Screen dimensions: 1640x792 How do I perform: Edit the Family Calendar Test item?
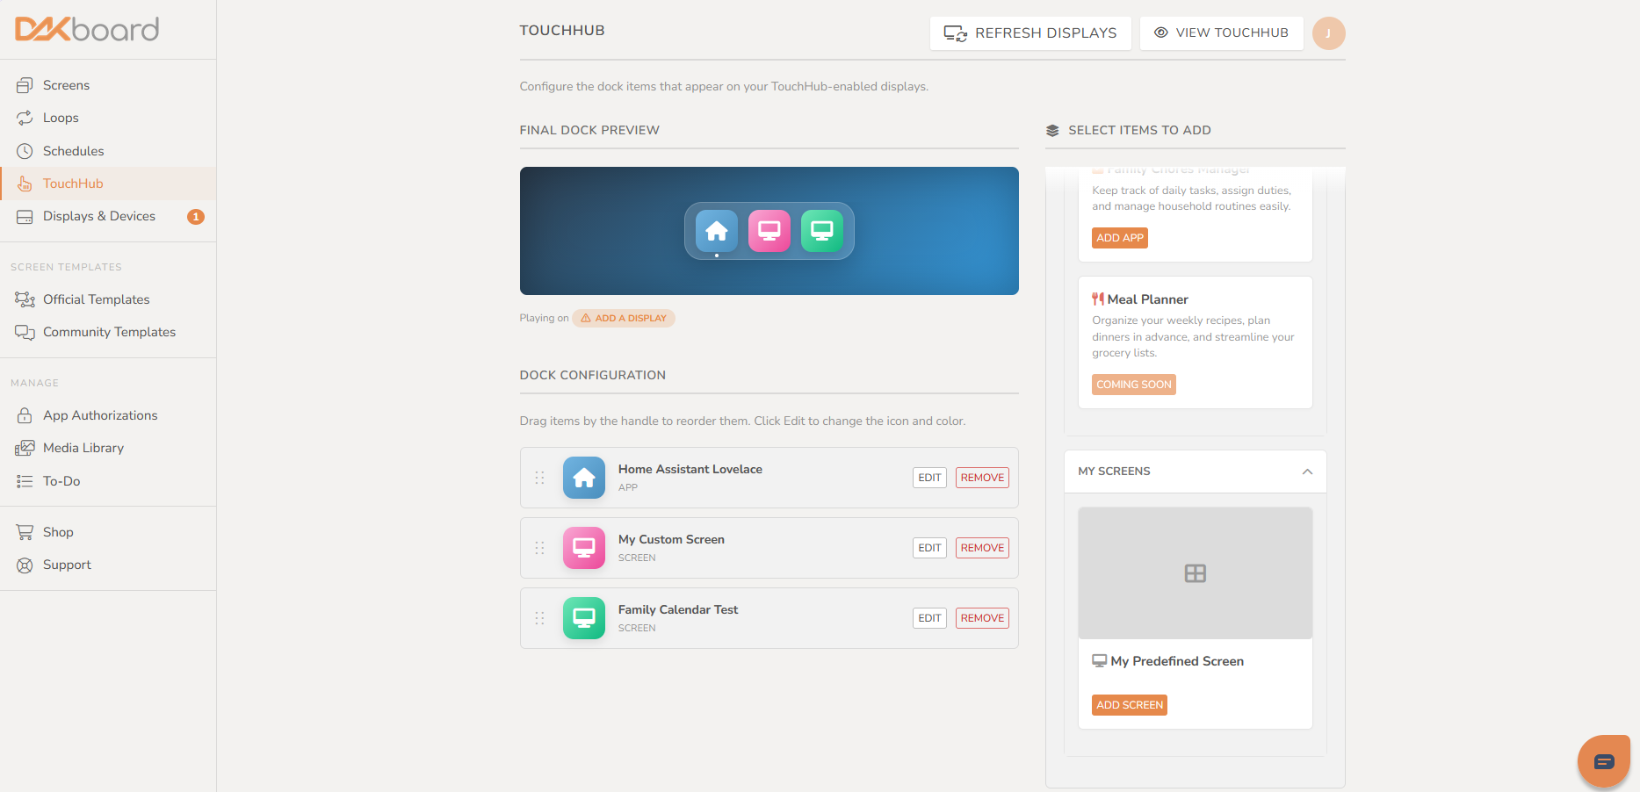click(929, 618)
